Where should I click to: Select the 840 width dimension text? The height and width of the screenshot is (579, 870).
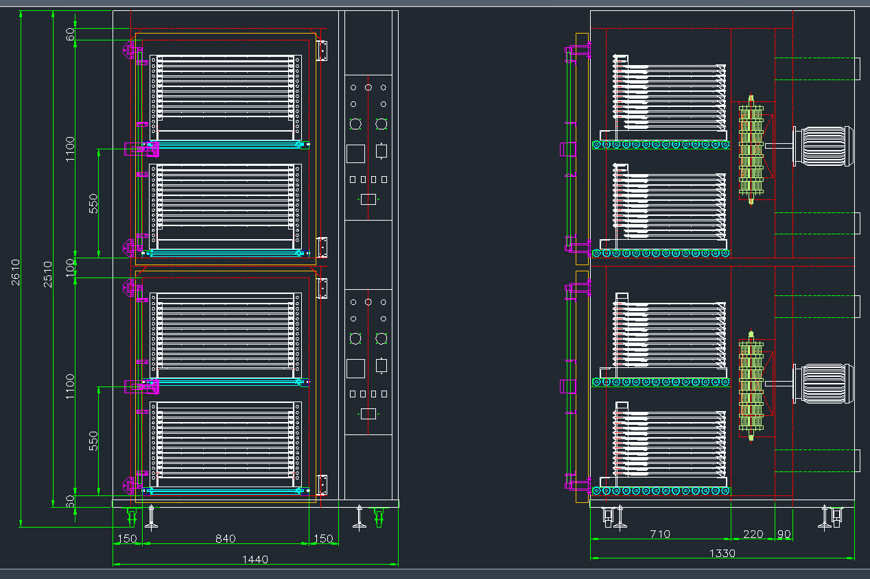point(225,539)
